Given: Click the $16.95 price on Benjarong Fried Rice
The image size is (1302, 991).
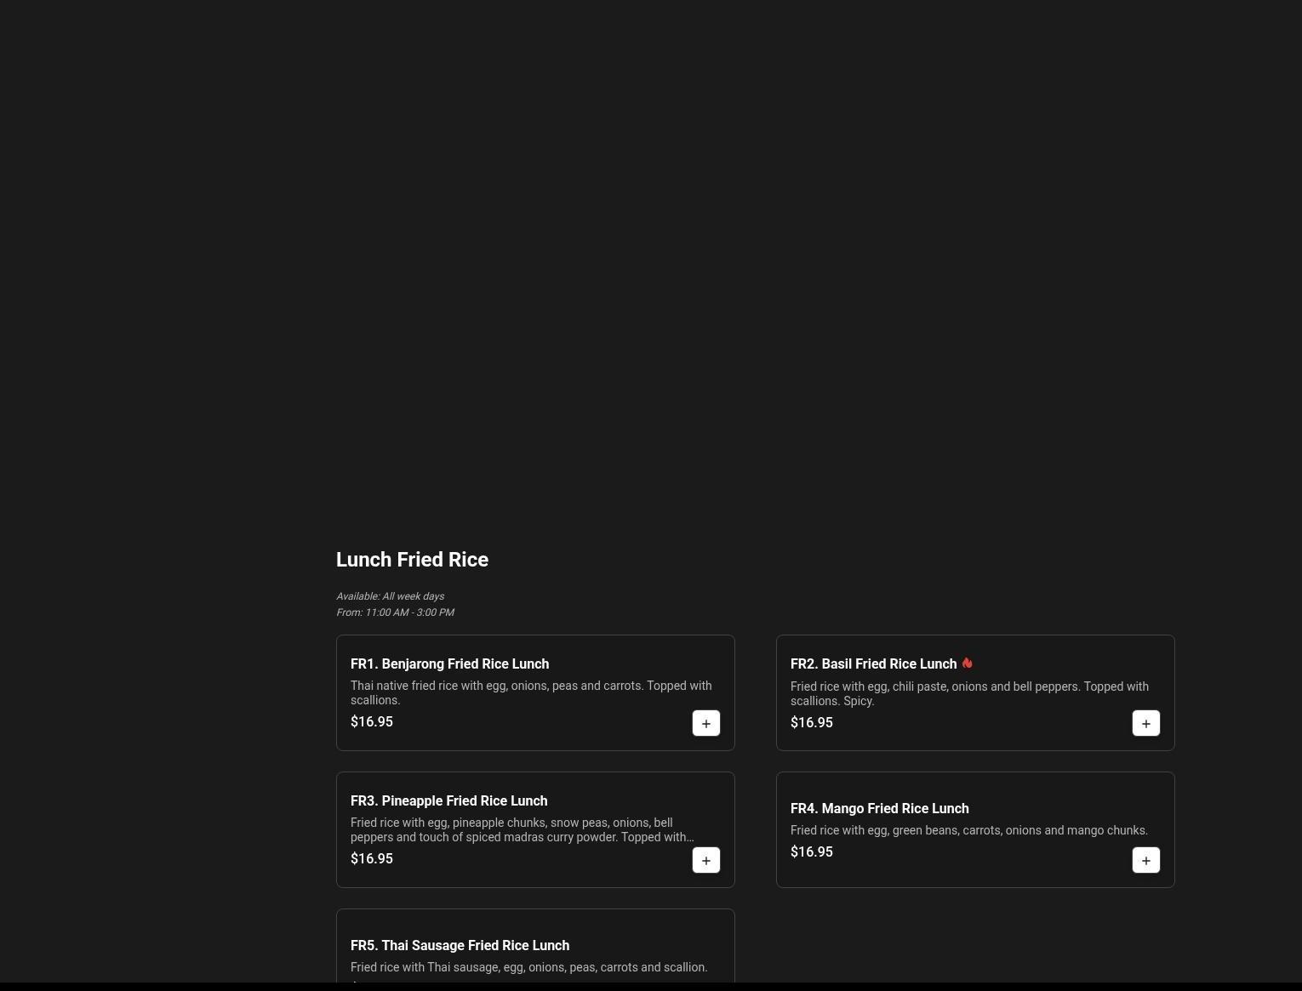Looking at the screenshot, I should (372, 721).
